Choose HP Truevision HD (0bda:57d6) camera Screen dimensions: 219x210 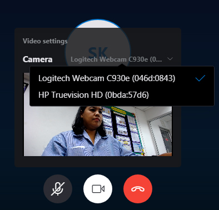(x=122, y=95)
